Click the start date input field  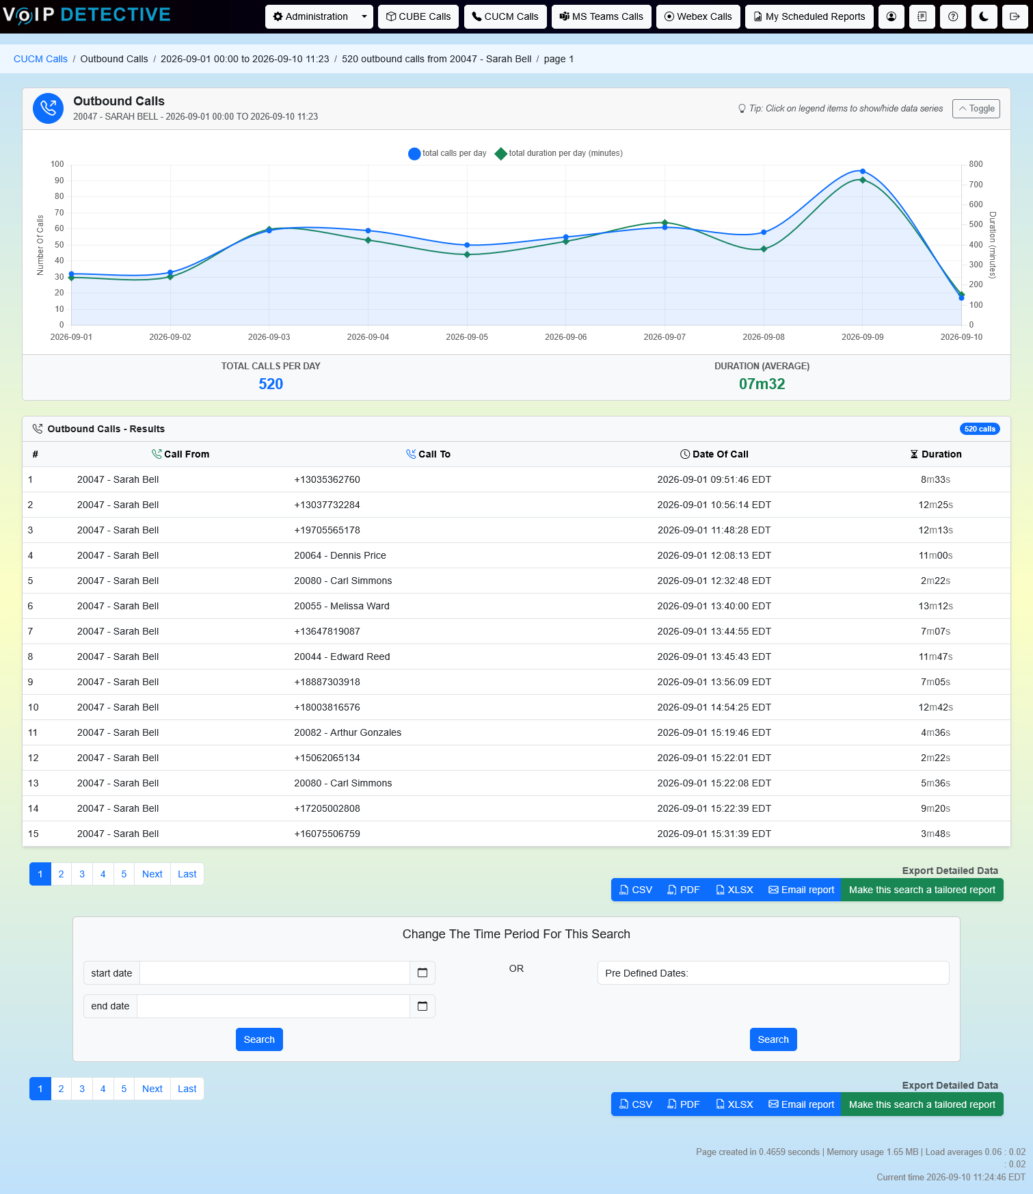coord(274,973)
